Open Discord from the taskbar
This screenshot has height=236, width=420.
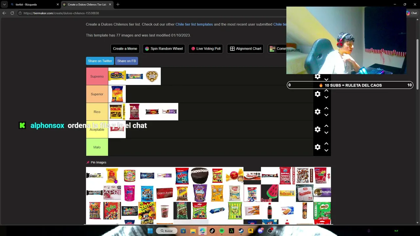pos(260,231)
